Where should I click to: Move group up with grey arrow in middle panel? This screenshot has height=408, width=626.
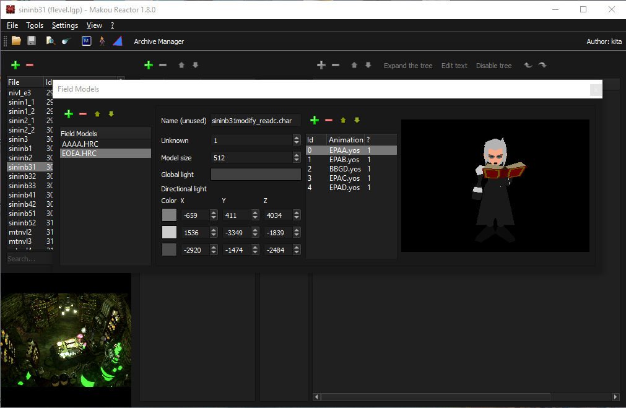(x=181, y=64)
